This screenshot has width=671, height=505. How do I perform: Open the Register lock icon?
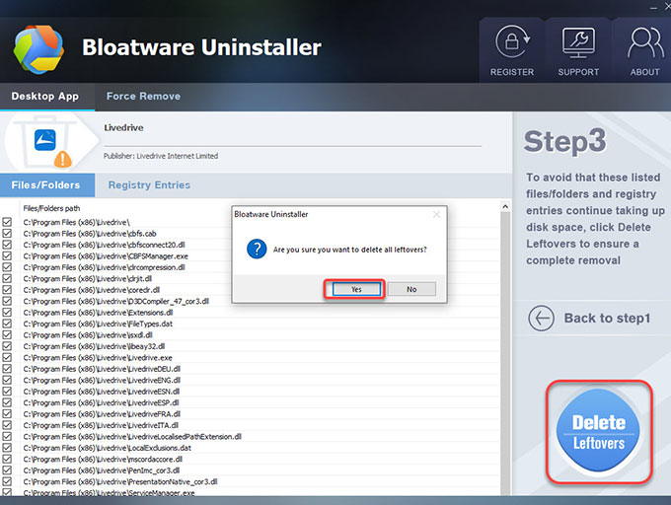click(512, 41)
